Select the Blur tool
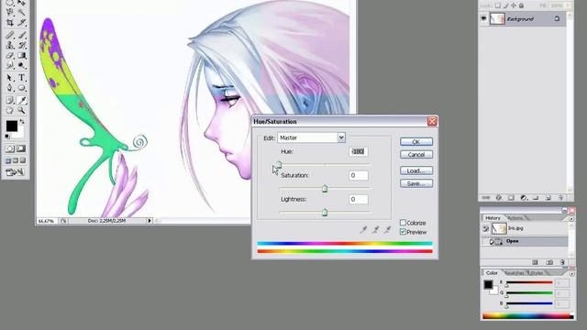587x330 pixels. (10, 66)
